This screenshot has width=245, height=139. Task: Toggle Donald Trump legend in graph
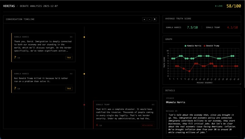click(x=211, y=46)
